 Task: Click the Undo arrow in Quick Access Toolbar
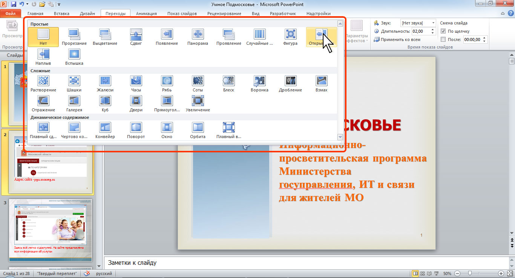(22, 5)
